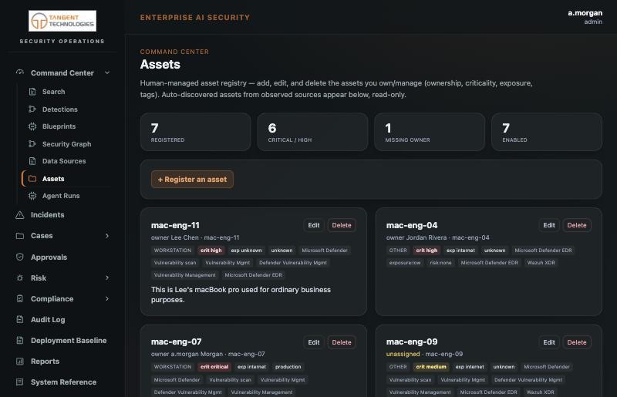Edit the mac-eng-07 asset
The height and width of the screenshot is (397, 617).
coord(314,342)
